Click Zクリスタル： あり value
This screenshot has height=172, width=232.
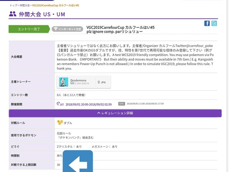click(69, 147)
